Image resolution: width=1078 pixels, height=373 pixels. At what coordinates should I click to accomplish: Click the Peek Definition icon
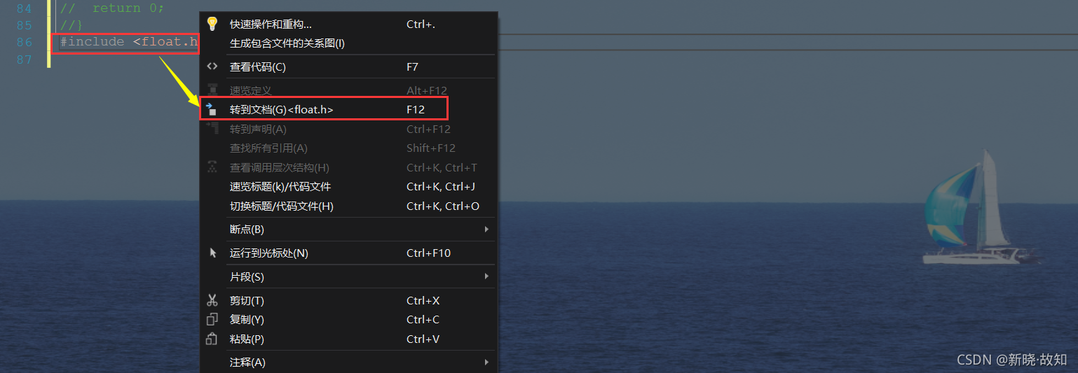click(x=212, y=90)
